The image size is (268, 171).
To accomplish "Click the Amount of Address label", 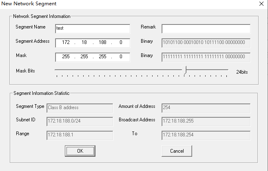I will (137, 106).
